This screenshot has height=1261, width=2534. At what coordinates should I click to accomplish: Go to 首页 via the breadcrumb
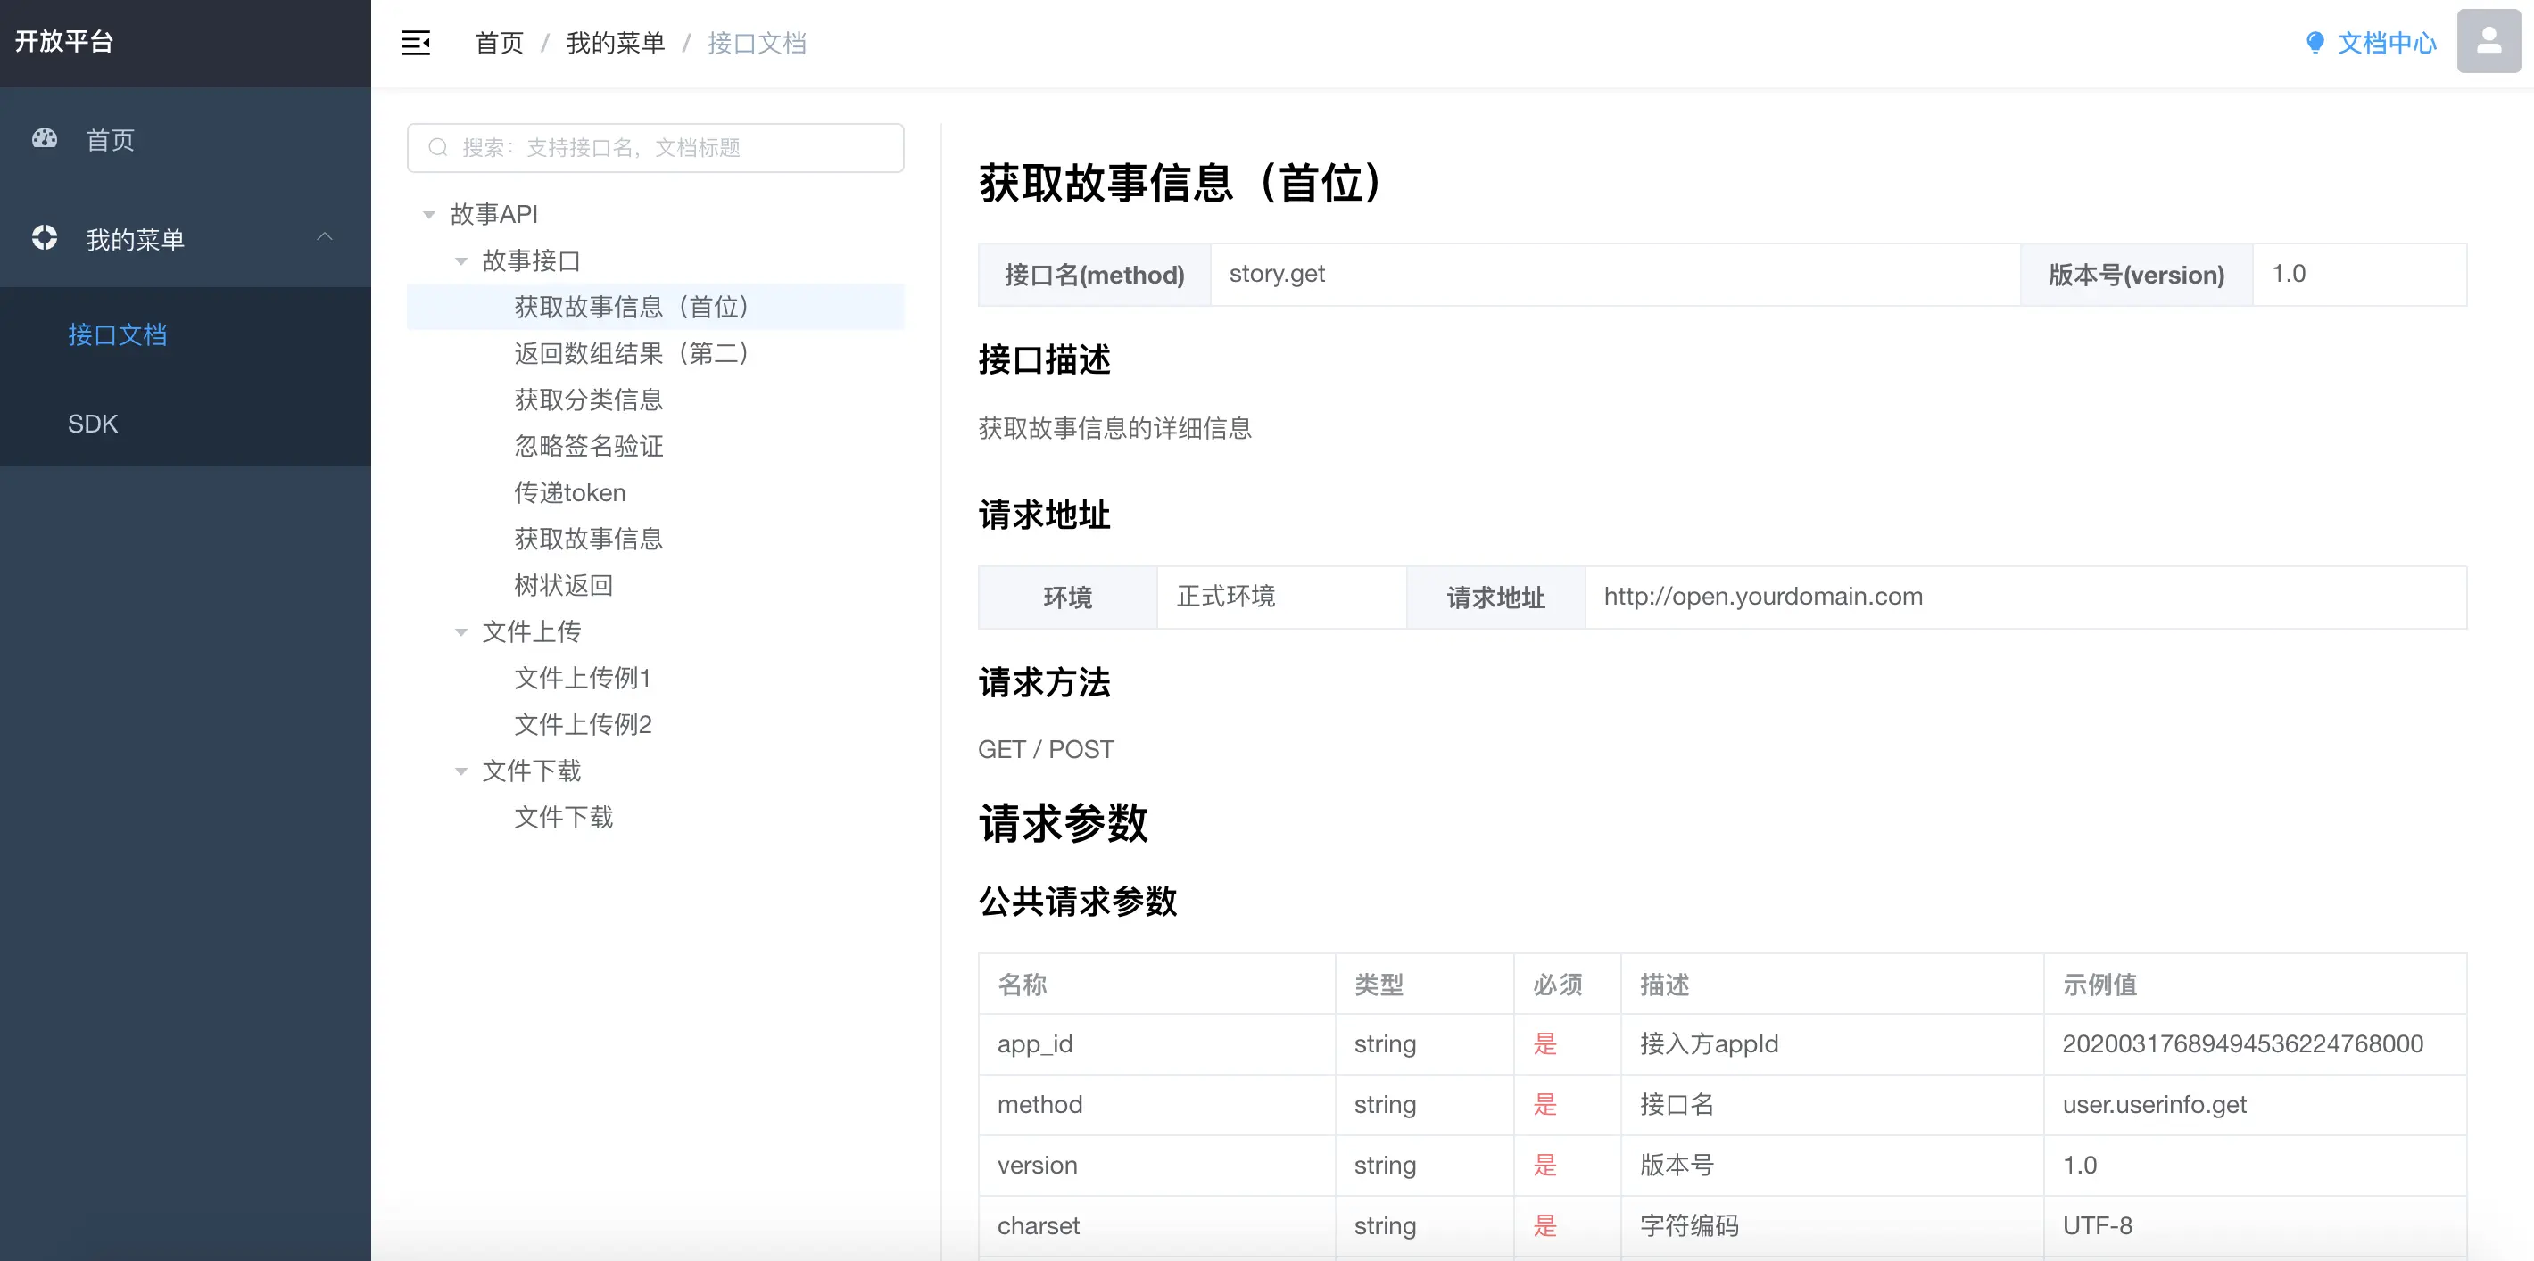(500, 43)
